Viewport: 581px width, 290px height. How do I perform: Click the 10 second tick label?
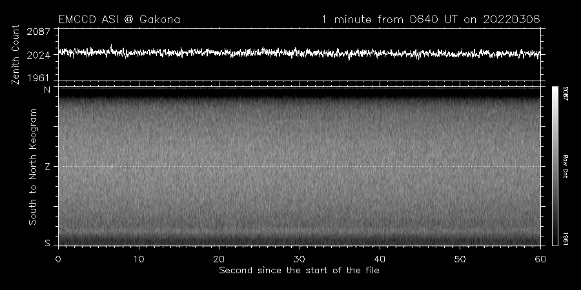(x=139, y=259)
